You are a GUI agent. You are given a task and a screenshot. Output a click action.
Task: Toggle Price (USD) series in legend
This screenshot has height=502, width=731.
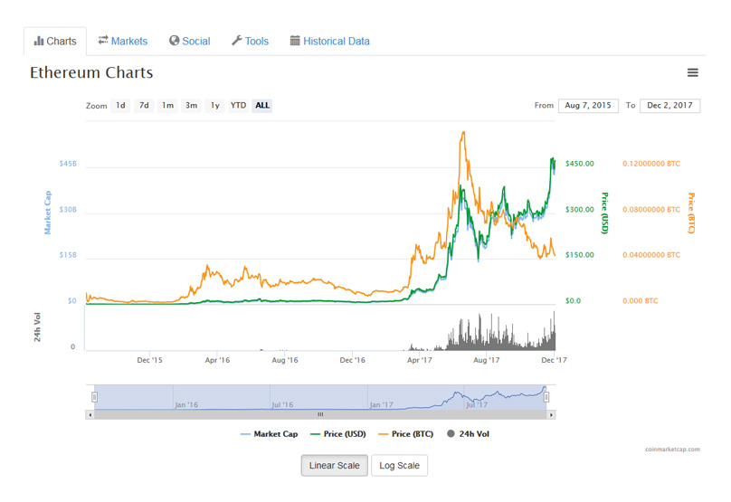point(338,434)
